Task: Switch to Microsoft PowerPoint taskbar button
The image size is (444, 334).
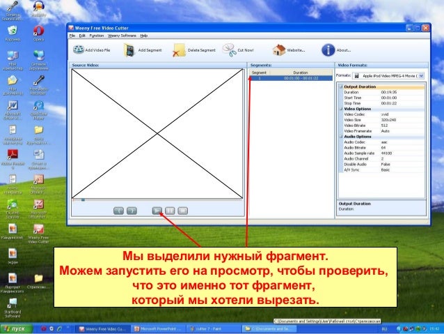Action: (158, 329)
